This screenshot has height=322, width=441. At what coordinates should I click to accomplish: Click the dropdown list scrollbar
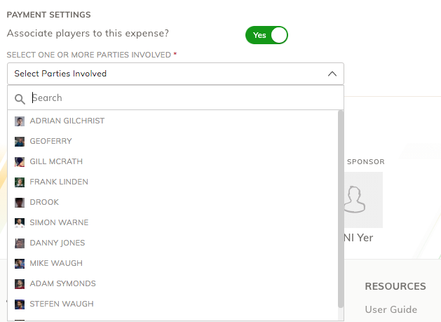pos(341,210)
